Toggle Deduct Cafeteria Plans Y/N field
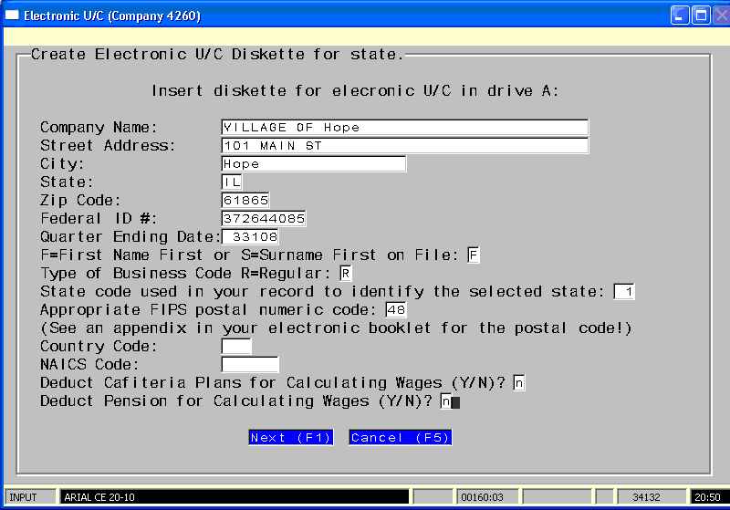This screenshot has width=730, height=510. pyautogui.click(x=518, y=383)
